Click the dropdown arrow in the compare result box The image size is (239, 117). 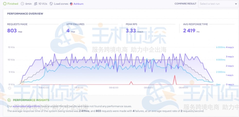coord(236,4)
